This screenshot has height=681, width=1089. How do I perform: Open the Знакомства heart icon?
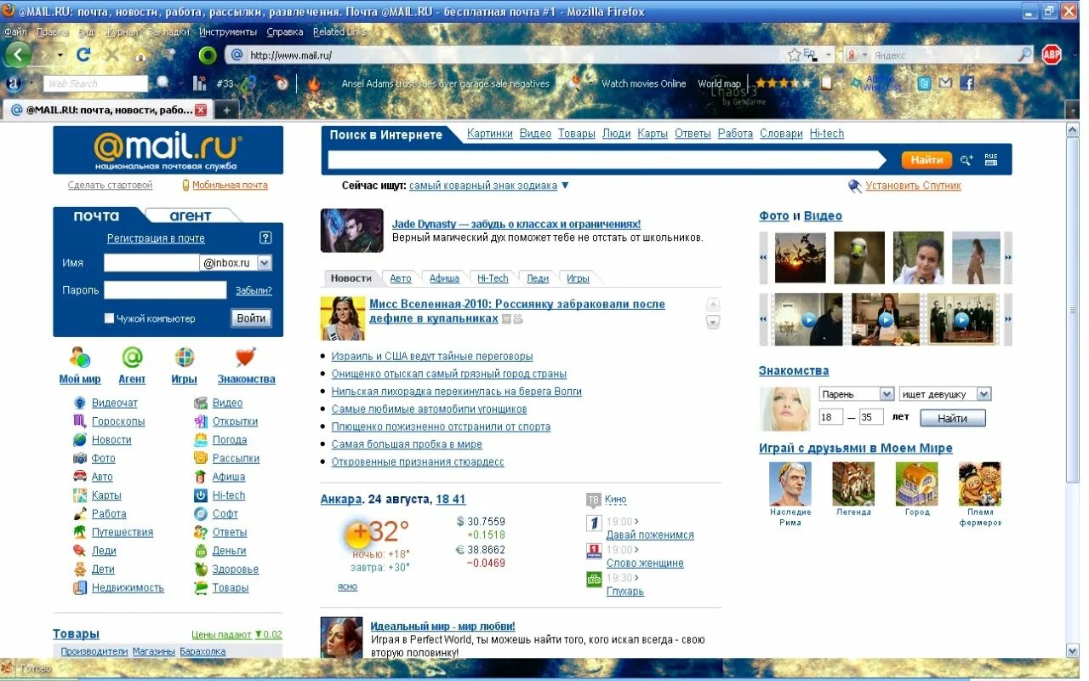point(246,358)
